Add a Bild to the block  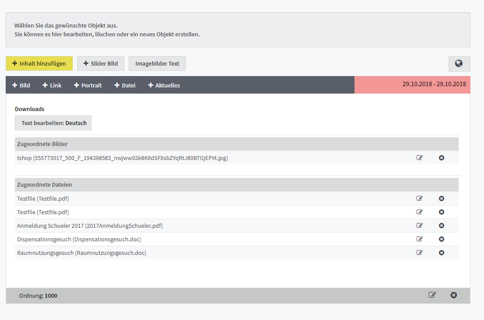(x=21, y=85)
